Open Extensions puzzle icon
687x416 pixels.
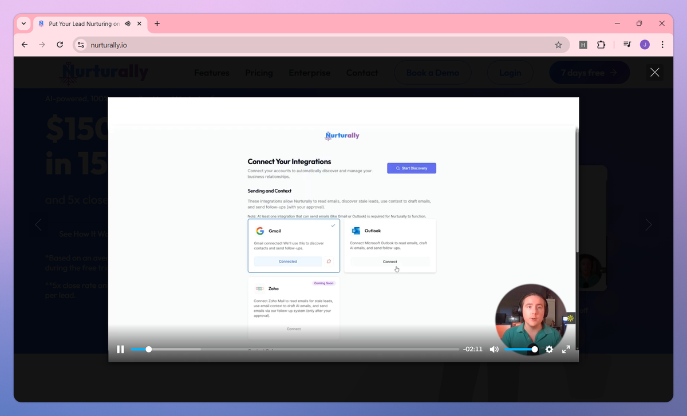[x=601, y=45]
